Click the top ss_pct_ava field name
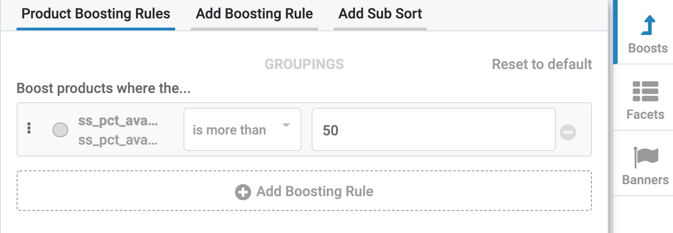 pyautogui.click(x=118, y=122)
